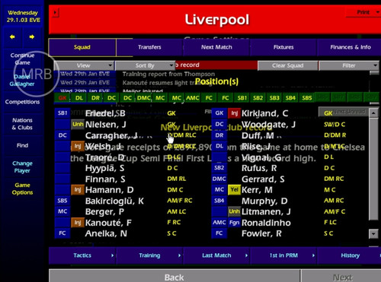Select the SB2 substitute slot in the header row

click(x=258, y=98)
